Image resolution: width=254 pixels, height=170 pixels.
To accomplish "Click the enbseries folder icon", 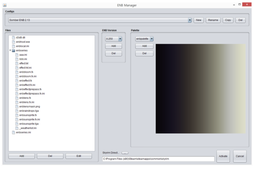I will (14, 51).
